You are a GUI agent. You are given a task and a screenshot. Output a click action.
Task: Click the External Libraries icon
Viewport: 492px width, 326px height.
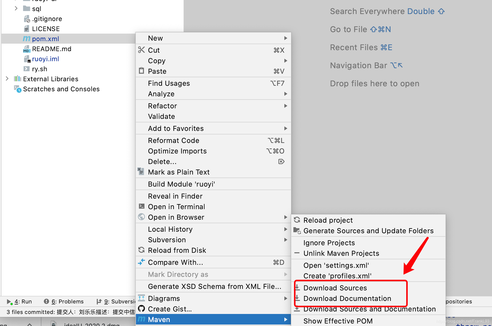coord(17,79)
